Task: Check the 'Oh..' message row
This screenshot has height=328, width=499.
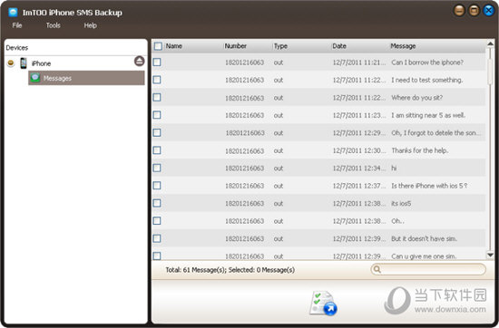Action: pyautogui.click(x=157, y=220)
